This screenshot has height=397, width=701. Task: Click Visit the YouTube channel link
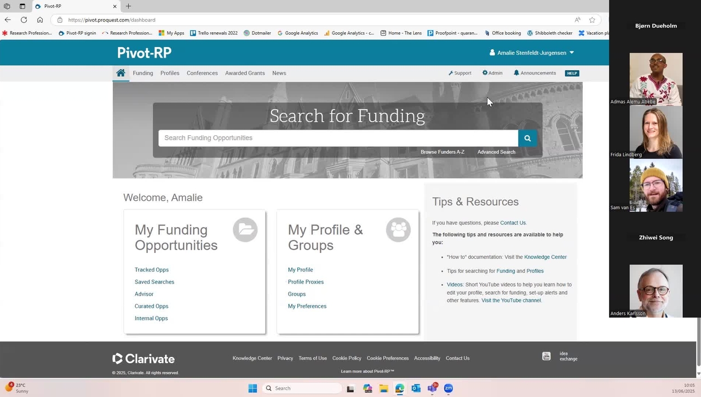pos(511,301)
